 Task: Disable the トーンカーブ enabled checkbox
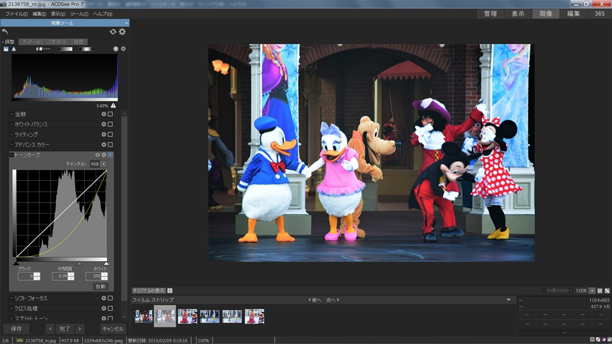click(110, 155)
